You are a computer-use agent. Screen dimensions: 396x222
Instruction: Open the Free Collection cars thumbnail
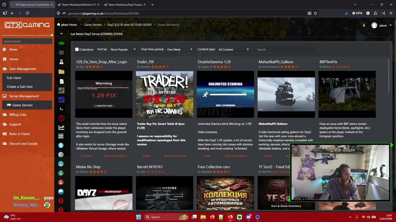click(225, 193)
